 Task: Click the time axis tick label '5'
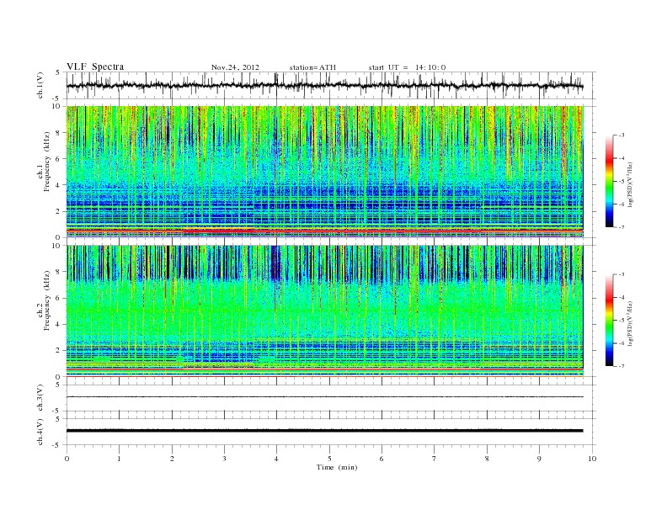(329, 459)
